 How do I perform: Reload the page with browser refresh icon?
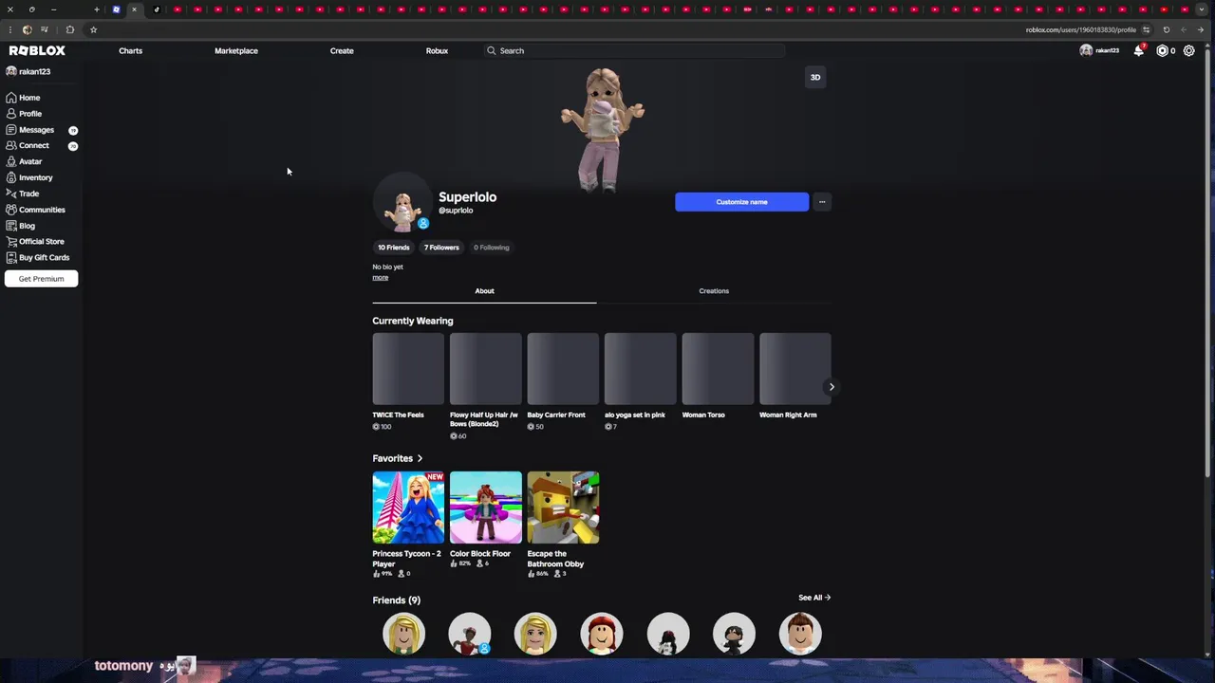1167,29
